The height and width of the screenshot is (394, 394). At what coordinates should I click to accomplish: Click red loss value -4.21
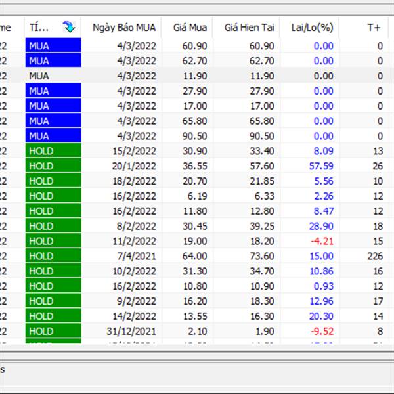pyautogui.click(x=322, y=241)
